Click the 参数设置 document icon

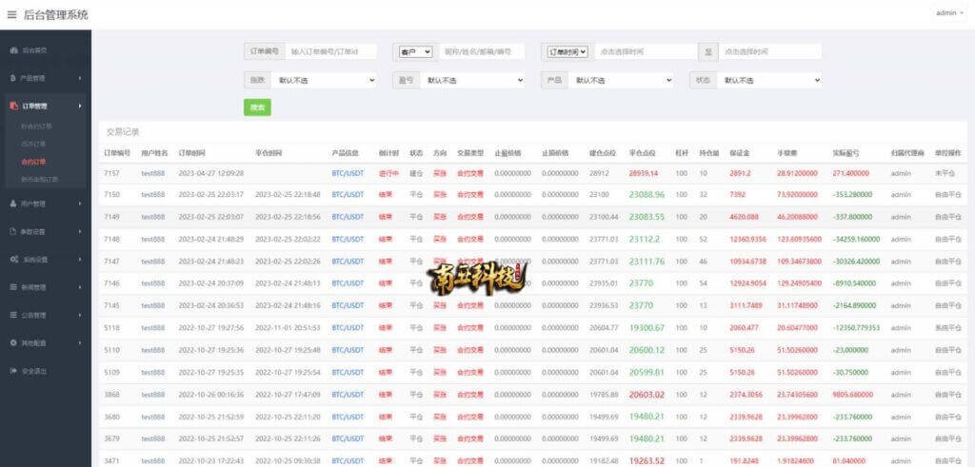click(x=13, y=231)
